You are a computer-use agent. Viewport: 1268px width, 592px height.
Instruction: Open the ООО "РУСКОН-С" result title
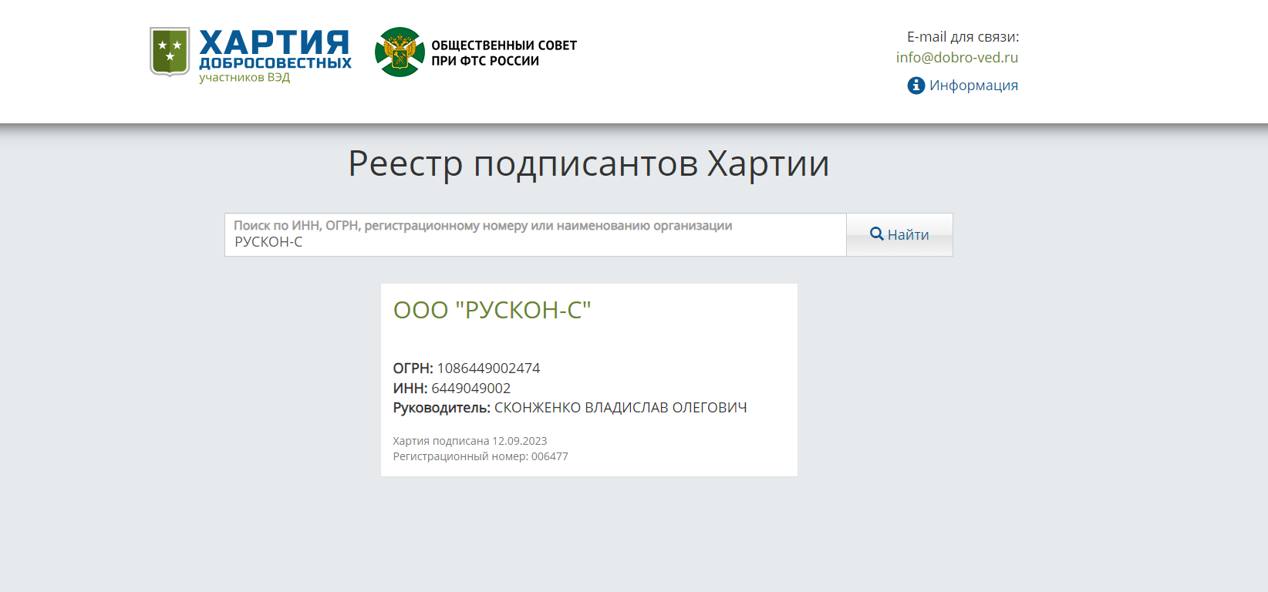pos(492,310)
